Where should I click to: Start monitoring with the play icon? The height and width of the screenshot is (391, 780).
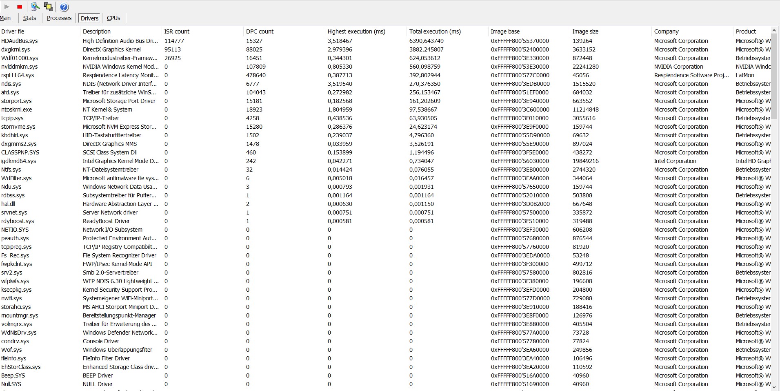[x=7, y=7]
